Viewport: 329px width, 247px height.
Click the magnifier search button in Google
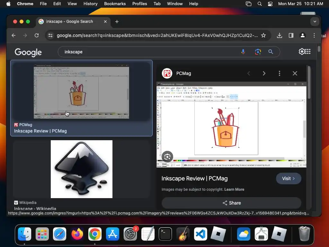(271, 52)
